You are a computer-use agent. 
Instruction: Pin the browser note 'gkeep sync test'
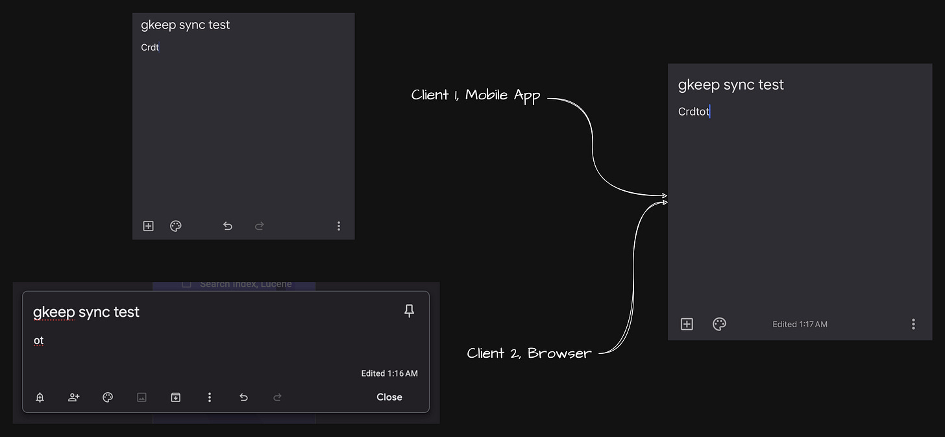(409, 311)
